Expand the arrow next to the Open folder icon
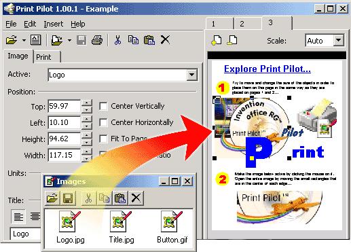 [x=24, y=41]
